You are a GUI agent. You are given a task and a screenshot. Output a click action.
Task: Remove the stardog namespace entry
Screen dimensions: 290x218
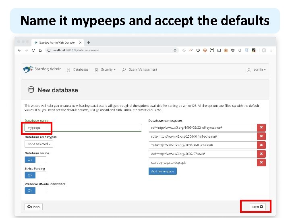point(261,162)
